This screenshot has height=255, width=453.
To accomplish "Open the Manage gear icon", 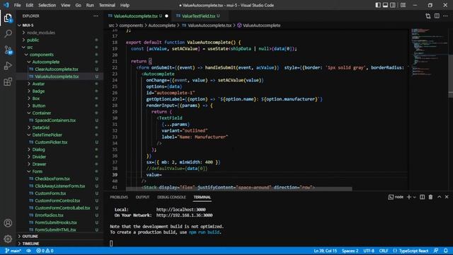I will point(8,239).
